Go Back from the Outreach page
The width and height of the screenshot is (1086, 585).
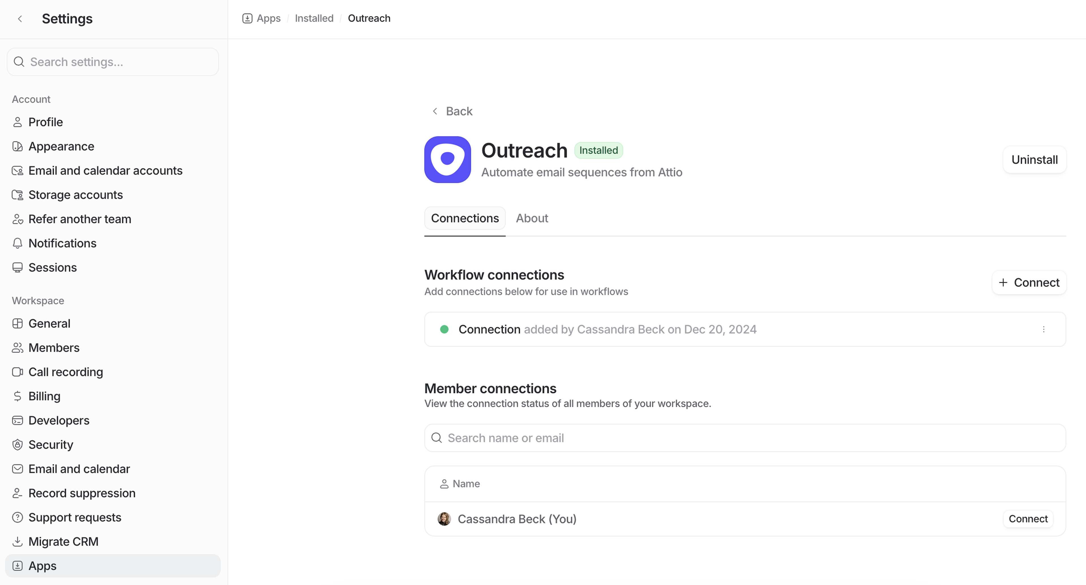[x=453, y=111]
